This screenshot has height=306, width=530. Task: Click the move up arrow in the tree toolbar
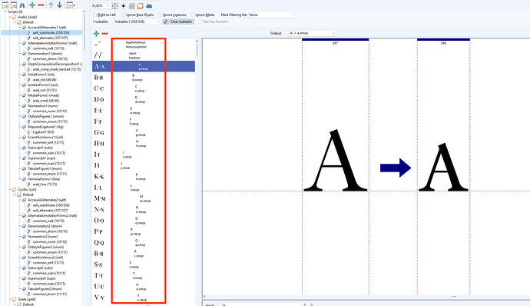pos(51,5)
